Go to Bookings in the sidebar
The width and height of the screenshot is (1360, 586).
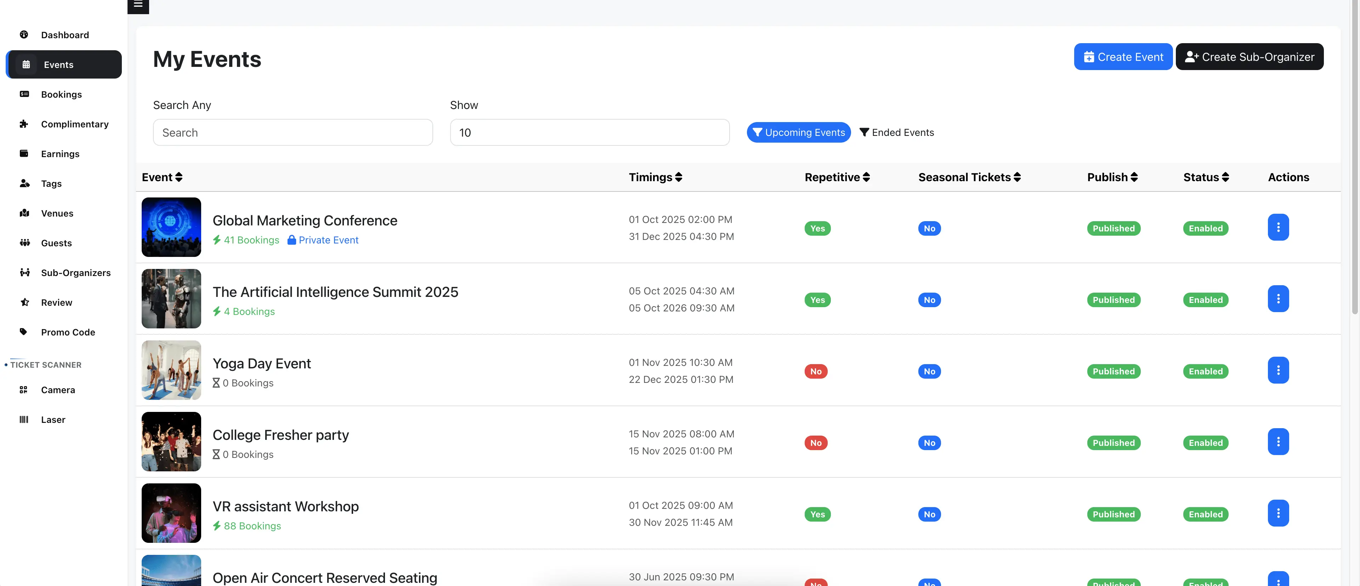[61, 94]
